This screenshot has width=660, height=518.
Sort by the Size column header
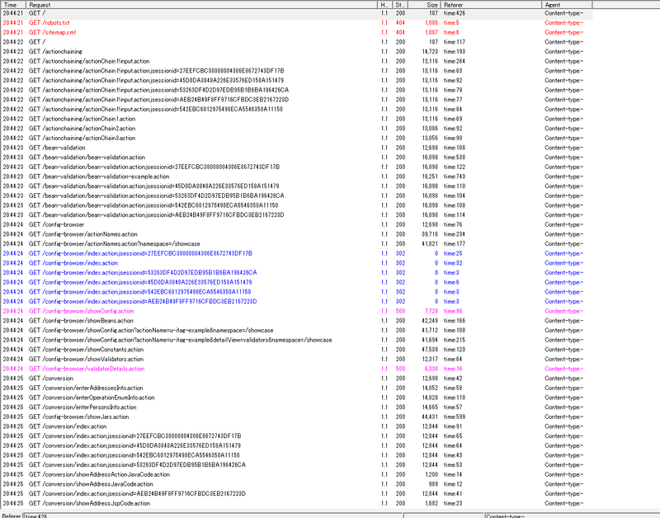[x=424, y=5]
